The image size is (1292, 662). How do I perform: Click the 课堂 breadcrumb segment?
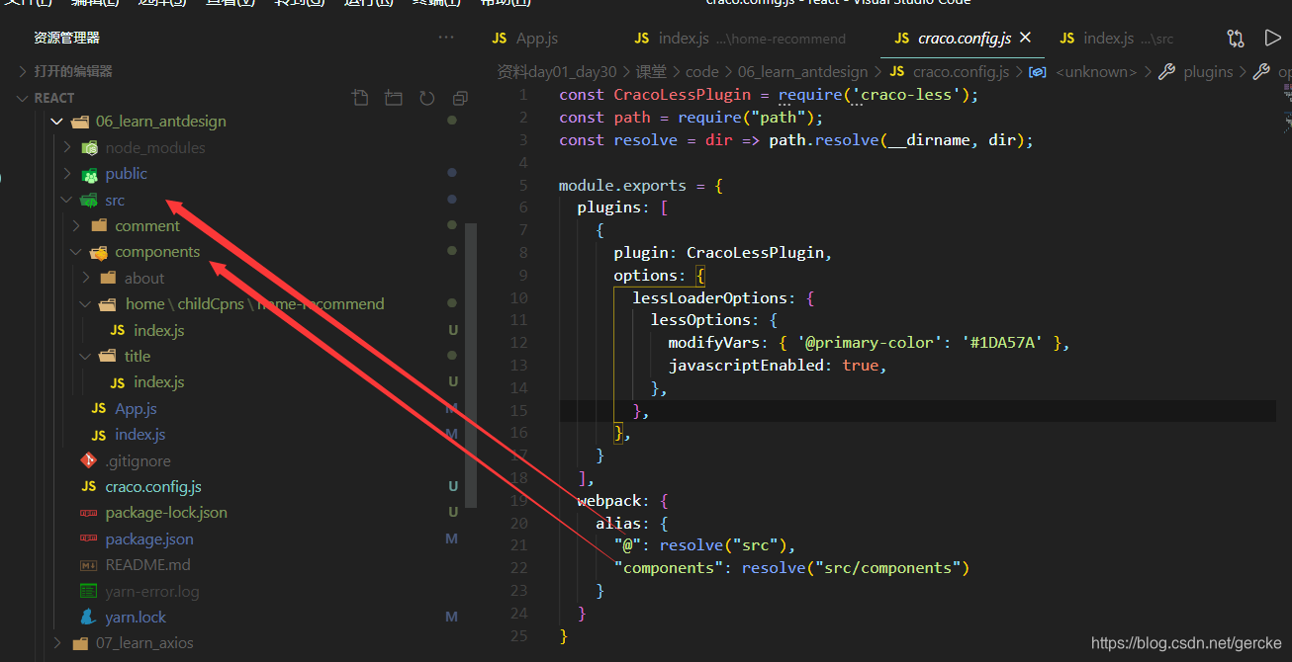pos(651,71)
